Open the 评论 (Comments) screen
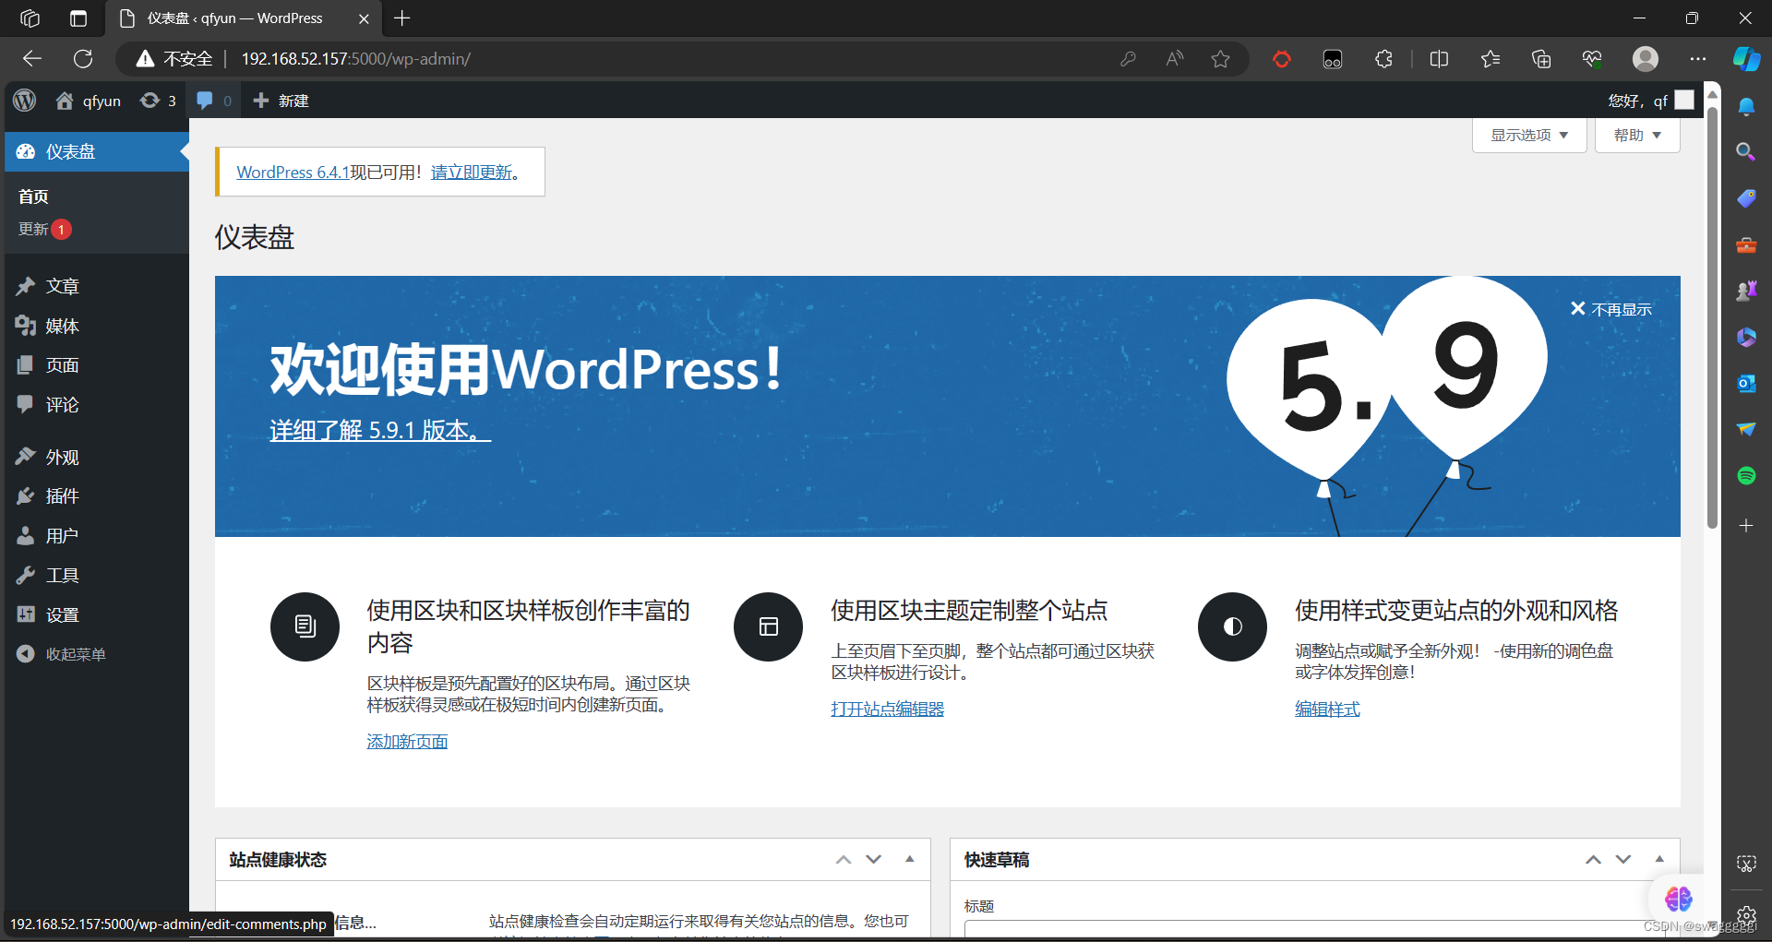1772x942 pixels. [61, 404]
